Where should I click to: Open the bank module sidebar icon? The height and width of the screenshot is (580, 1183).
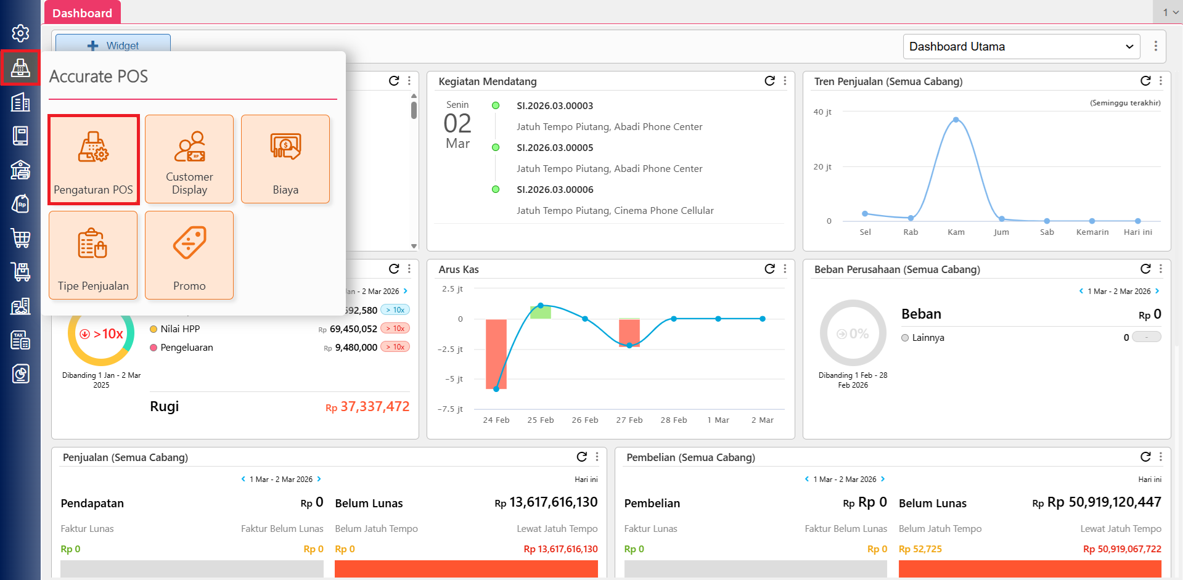tap(20, 170)
